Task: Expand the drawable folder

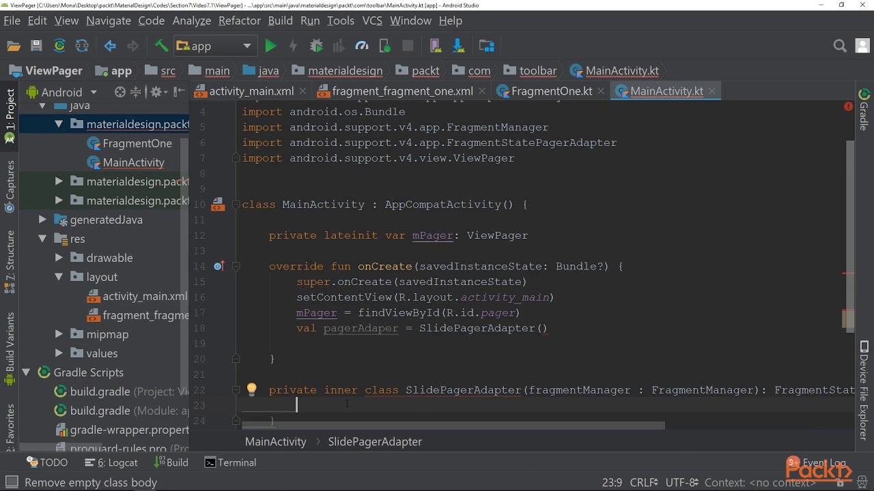Action: tap(59, 258)
